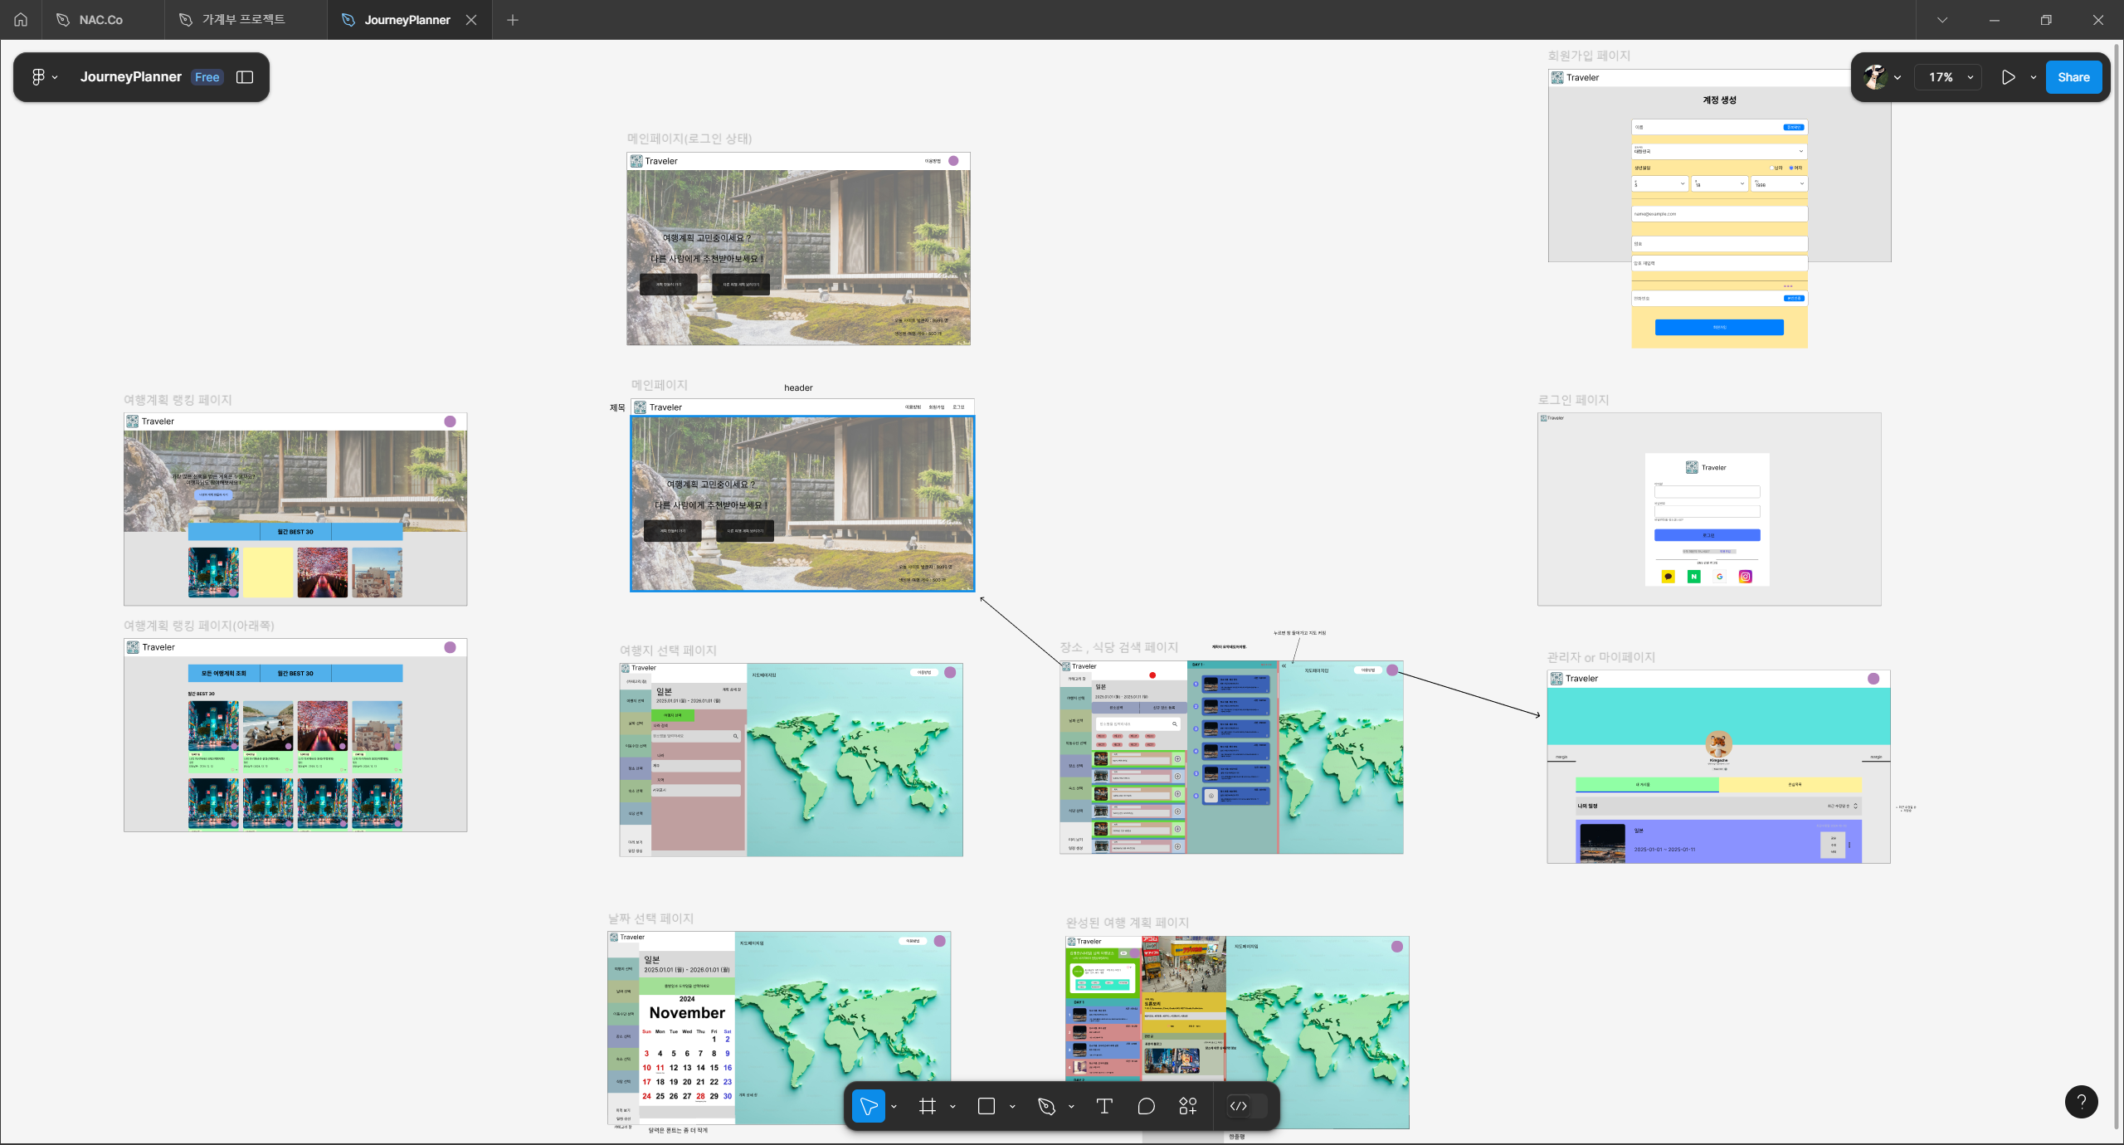Screen dimensions: 2124x1145
Task: Select the Pen tool
Action: 1046,1106
